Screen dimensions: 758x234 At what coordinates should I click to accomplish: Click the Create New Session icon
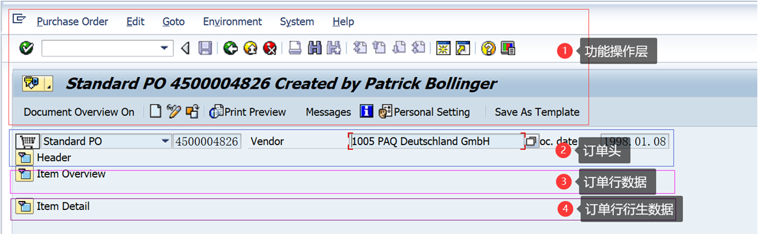point(443,48)
